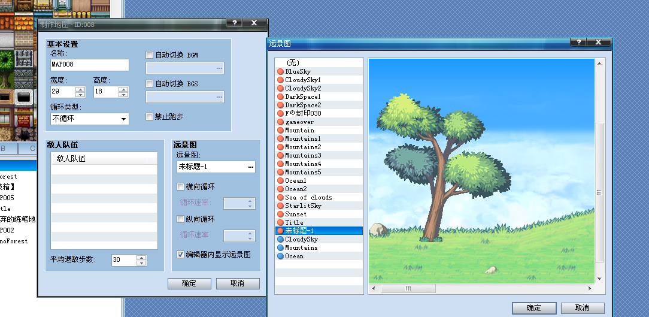The width and height of the screenshot is (649, 317).
Task: Select blue-icon Mountains entry
Action: tap(319, 248)
